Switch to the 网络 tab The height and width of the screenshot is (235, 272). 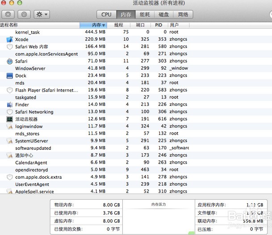[183, 15]
